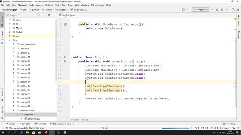Open the VCS menu
Viewport: 241px width, 135px height.
coord(77,5)
